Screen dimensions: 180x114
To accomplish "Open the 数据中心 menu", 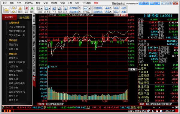I will [29, 3].
